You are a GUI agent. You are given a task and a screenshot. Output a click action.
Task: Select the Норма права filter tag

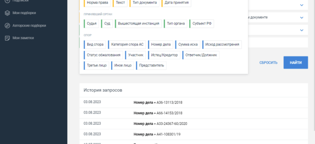97,3
